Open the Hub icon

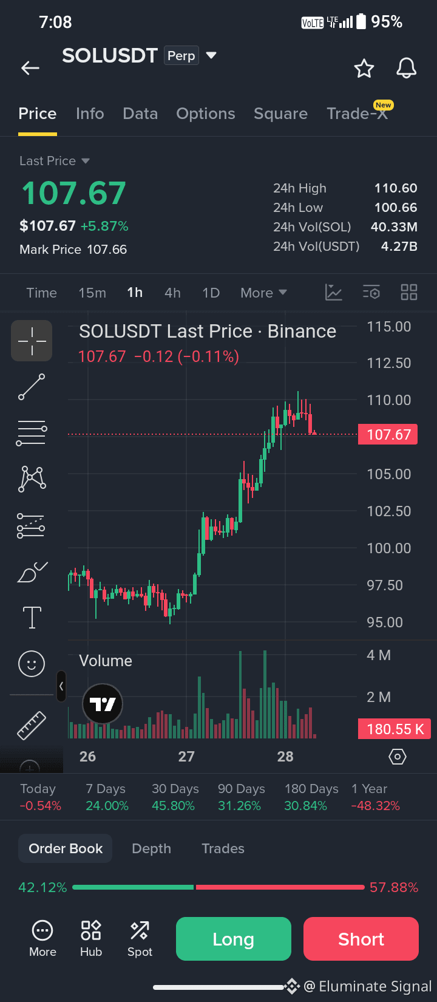tap(91, 939)
